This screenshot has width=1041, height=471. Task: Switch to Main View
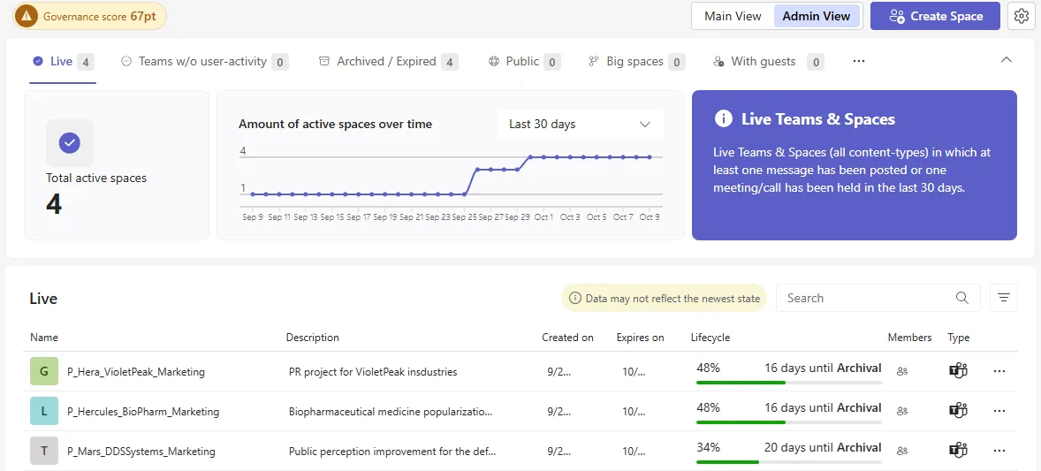pos(733,16)
